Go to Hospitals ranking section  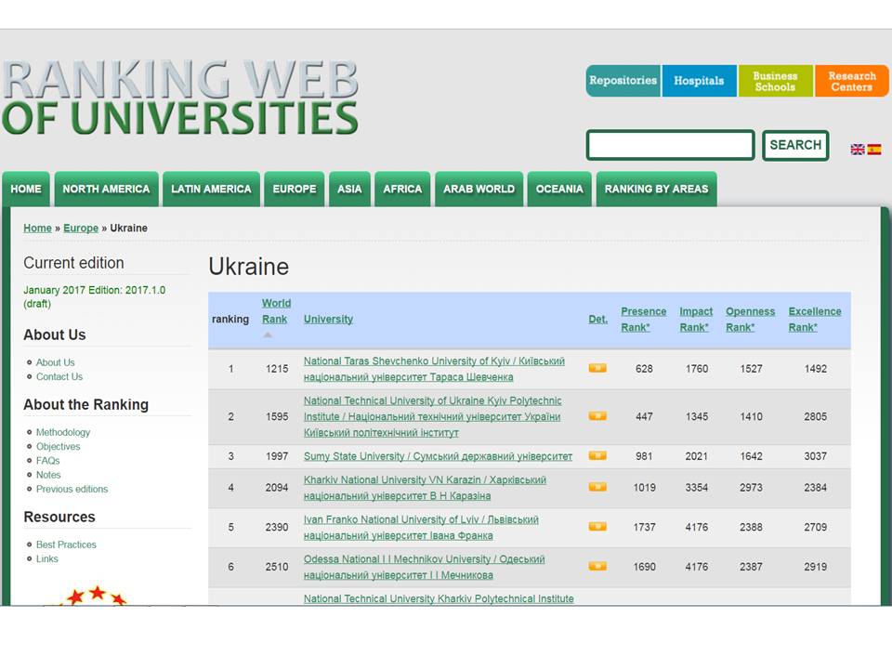click(699, 81)
